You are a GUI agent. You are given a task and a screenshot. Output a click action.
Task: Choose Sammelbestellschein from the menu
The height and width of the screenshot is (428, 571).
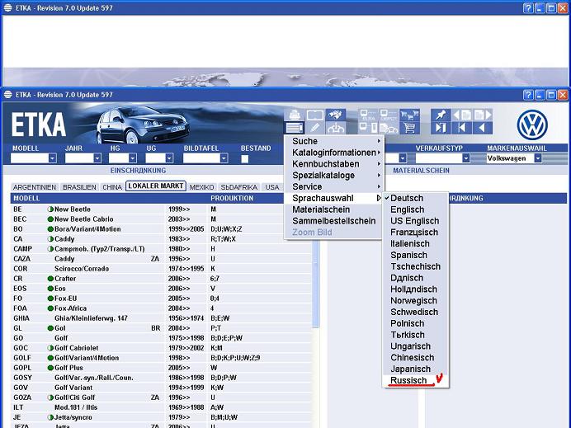[333, 221]
